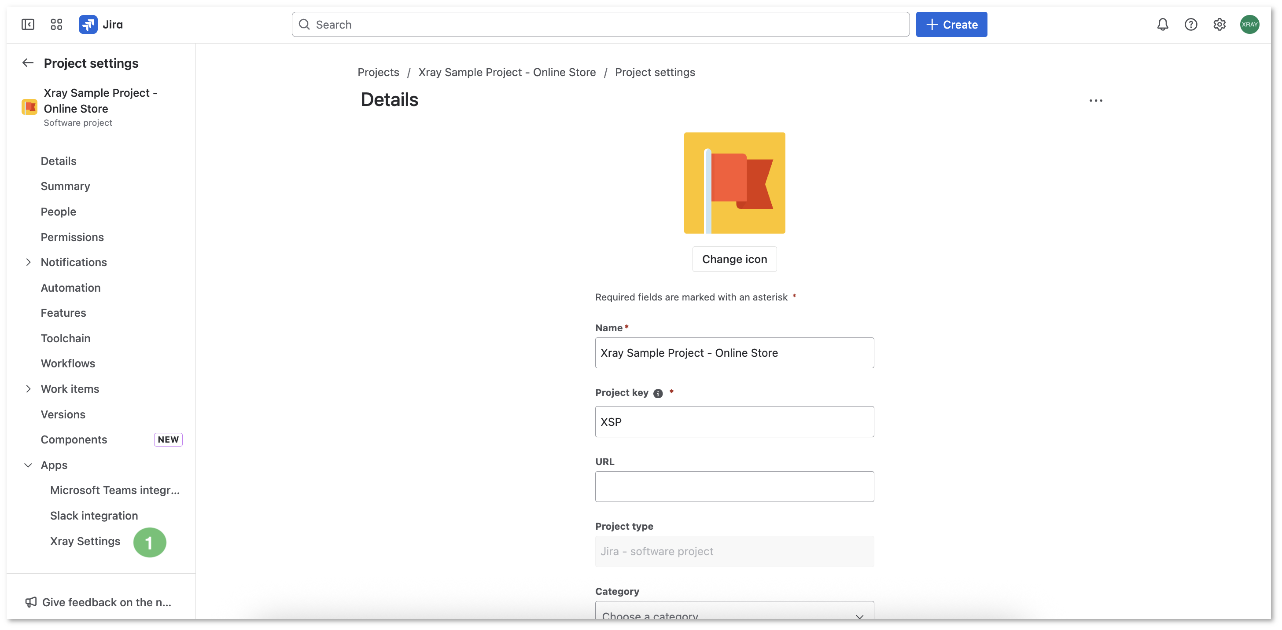Click the Project key input field

[734, 421]
